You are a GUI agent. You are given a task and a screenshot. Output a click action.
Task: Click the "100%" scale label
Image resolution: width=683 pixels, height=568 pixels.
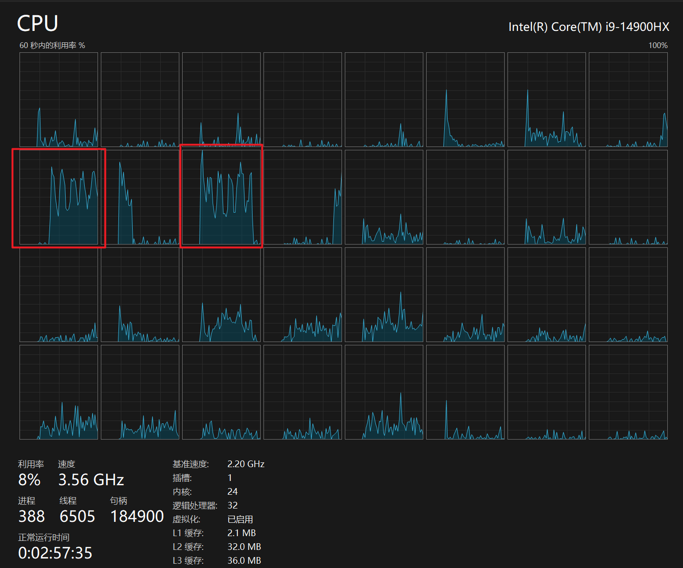pyautogui.click(x=658, y=45)
